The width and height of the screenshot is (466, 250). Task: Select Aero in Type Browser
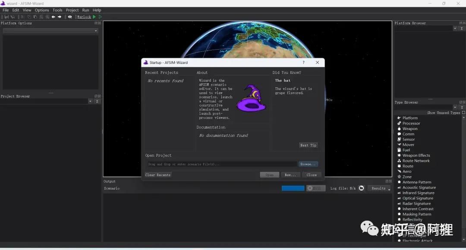coord(407,171)
